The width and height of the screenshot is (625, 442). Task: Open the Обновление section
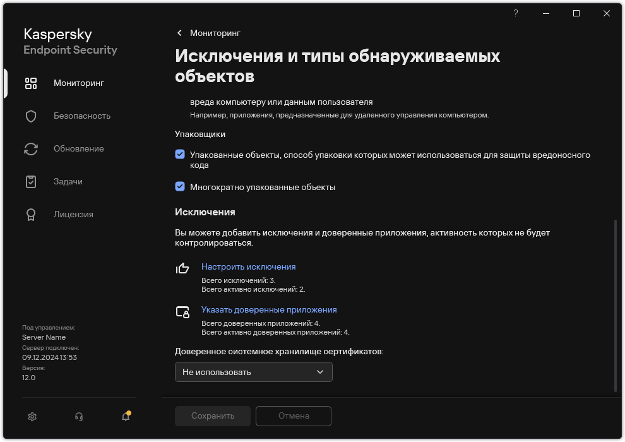79,148
